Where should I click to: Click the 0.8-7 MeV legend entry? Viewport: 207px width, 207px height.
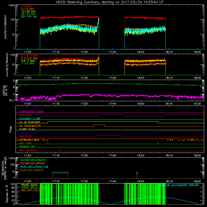pyautogui.click(x=28, y=61)
